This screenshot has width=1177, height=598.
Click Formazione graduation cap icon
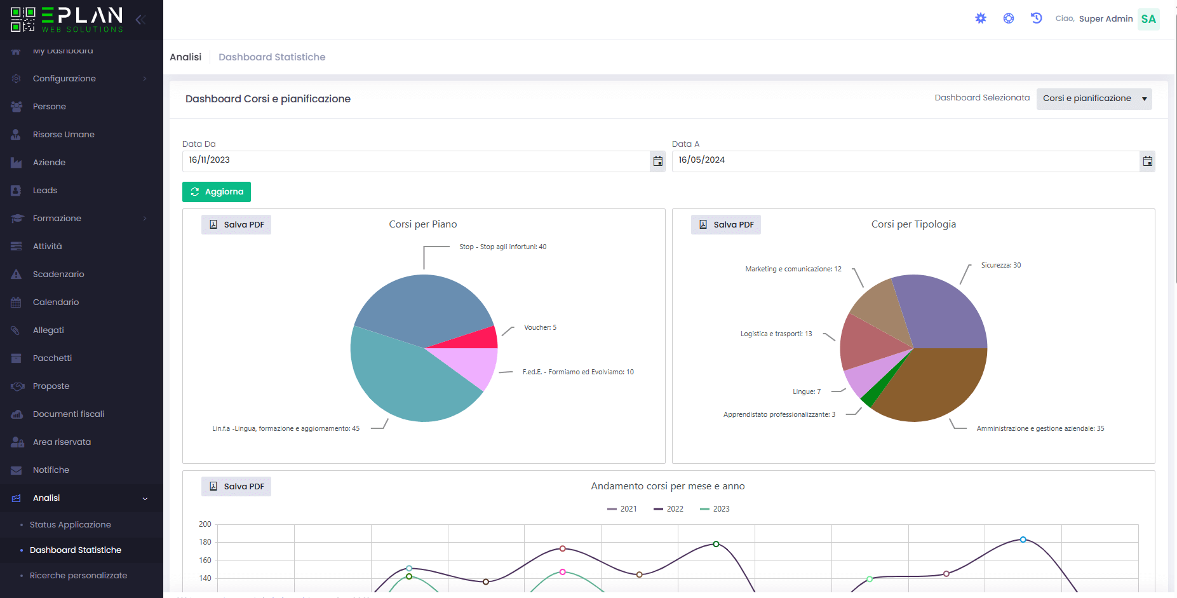[17, 219]
